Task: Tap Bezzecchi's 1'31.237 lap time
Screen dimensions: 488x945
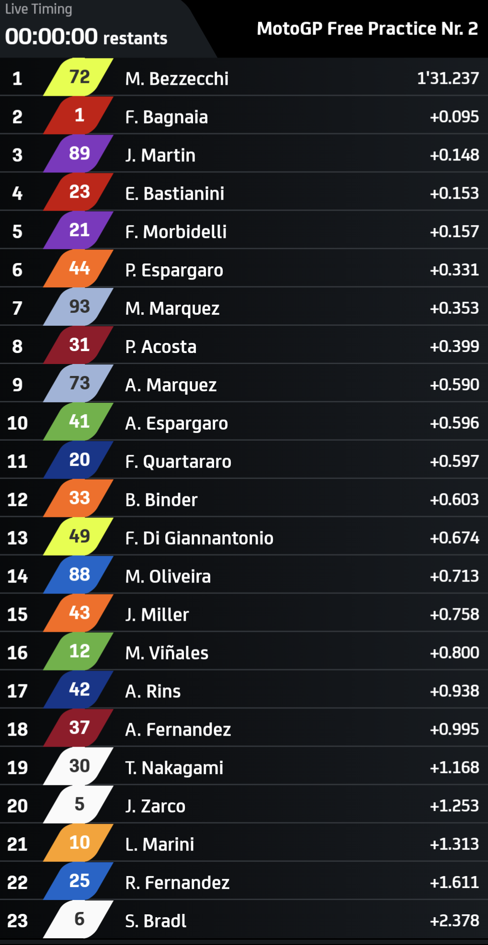Action: pos(448,78)
